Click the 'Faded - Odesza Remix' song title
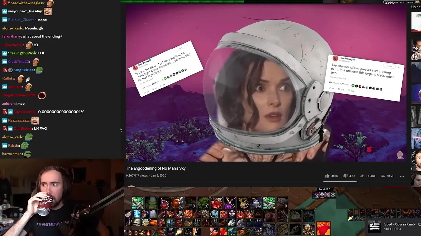 [x=399, y=224]
